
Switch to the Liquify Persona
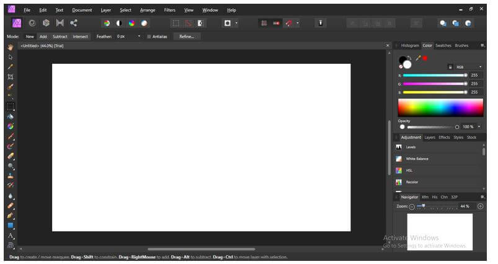pyautogui.click(x=32, y=23)
